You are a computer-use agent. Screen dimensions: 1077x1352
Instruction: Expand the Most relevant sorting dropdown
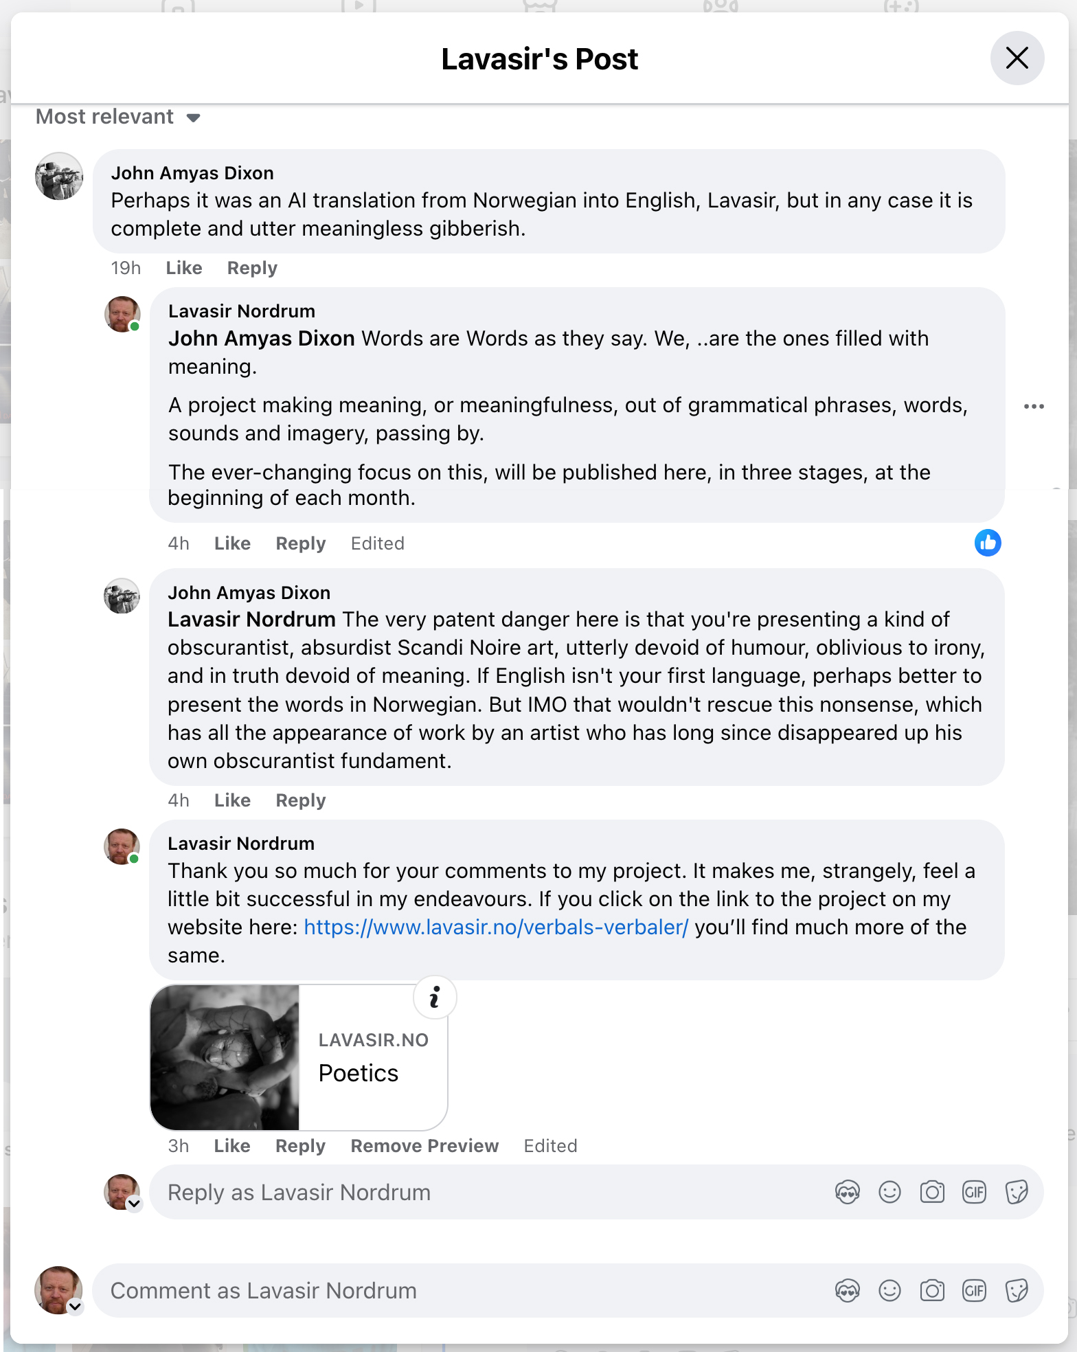coord(118,117)
